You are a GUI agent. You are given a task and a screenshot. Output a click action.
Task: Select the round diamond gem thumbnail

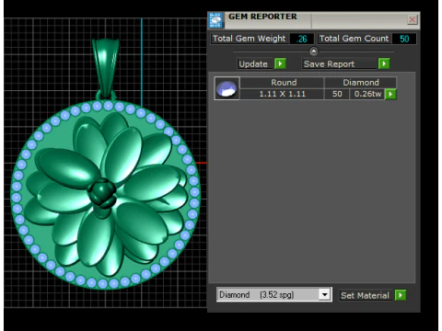227,88
